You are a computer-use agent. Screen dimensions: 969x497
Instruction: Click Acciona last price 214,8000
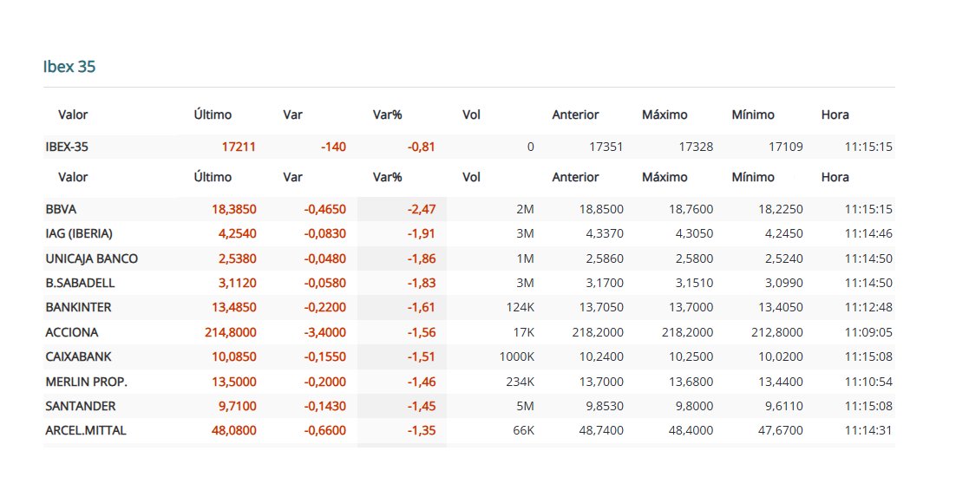pyautogui.click(x=231, y=332)
